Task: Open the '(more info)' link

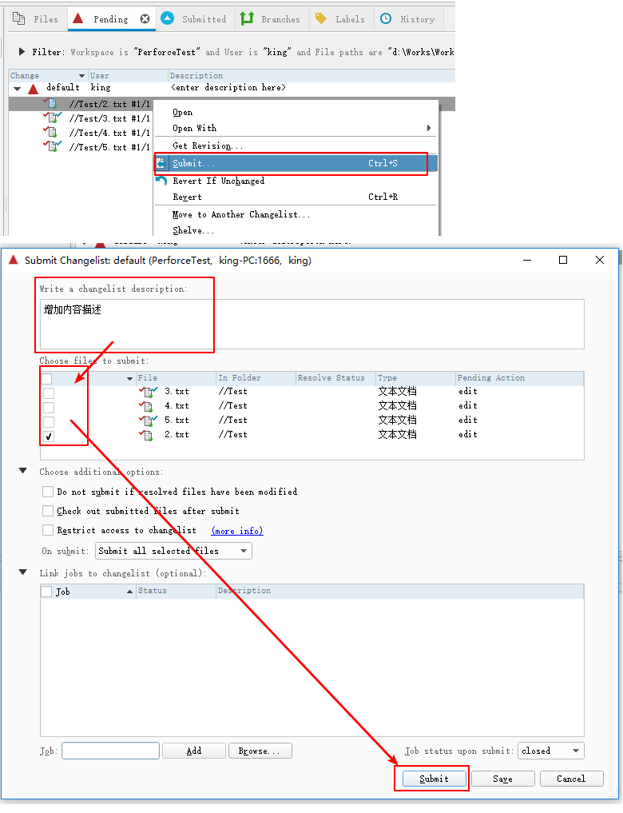Action: pyautogui.click(x=236, y=531)
